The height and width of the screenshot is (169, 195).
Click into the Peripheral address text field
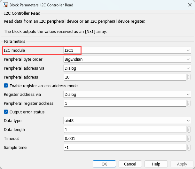coord(125,77)
